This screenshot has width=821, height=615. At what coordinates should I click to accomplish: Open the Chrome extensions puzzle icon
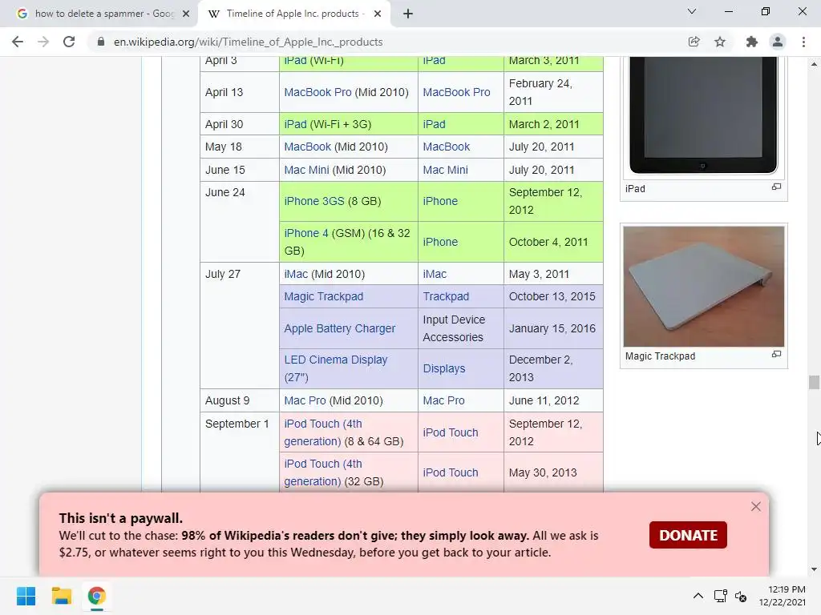751,42
